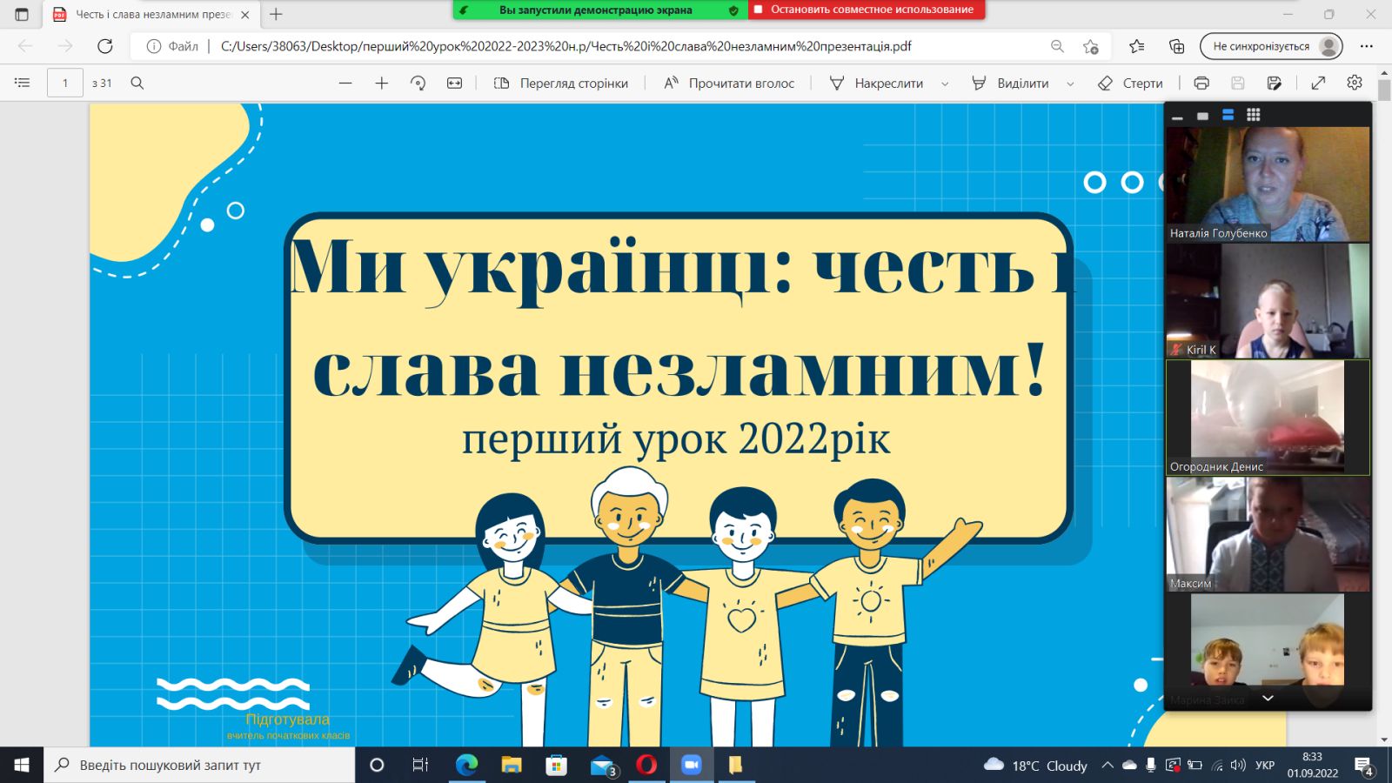Open Zoom from the taskbar

[691, 765]
